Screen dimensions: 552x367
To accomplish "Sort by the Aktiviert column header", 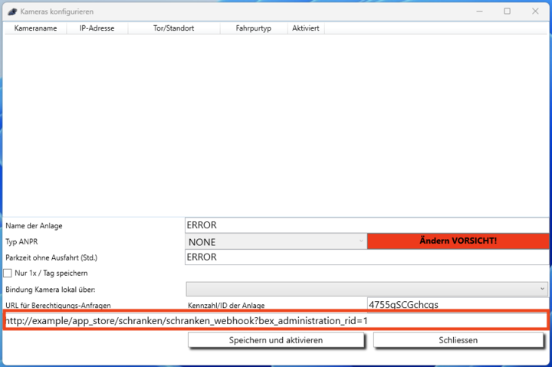I will click(x=306, y=28).
